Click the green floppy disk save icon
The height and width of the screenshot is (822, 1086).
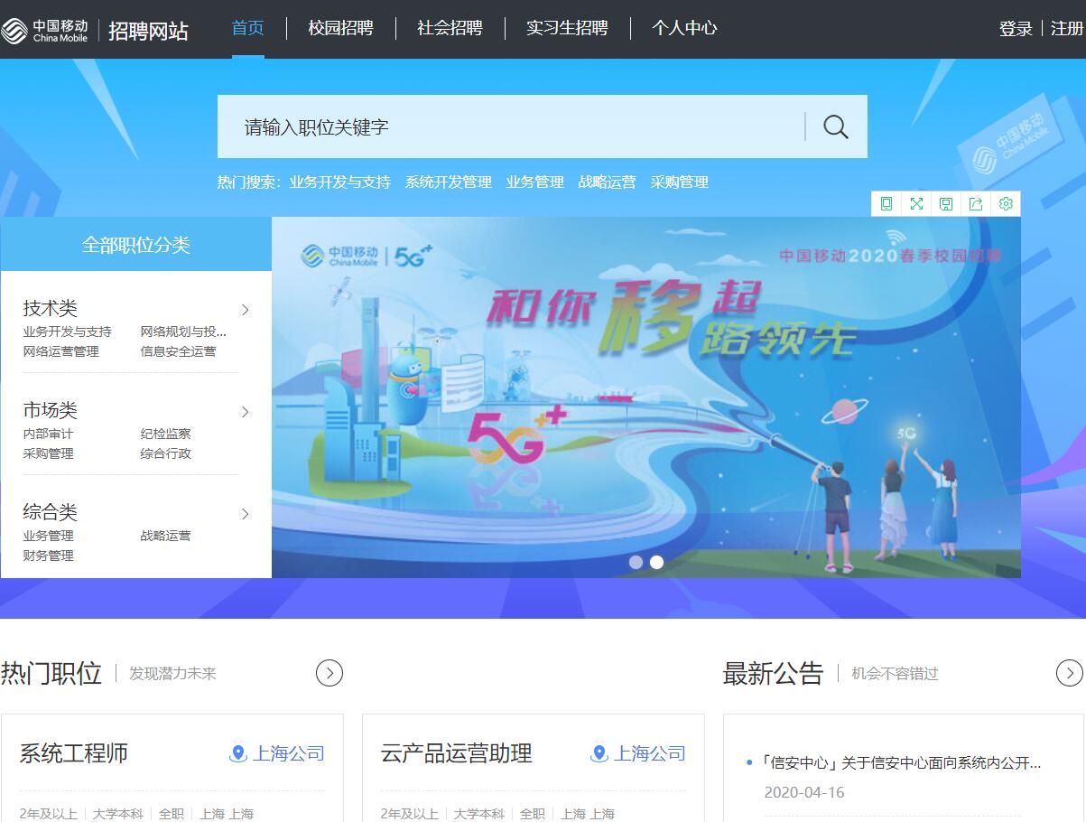pos(946,204)
